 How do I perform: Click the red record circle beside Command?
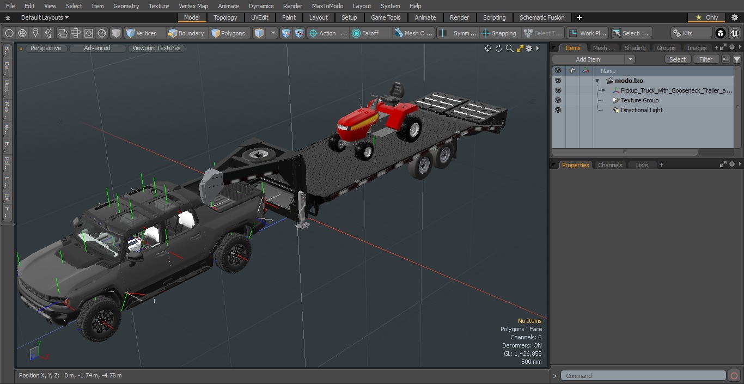pos(734,376)
